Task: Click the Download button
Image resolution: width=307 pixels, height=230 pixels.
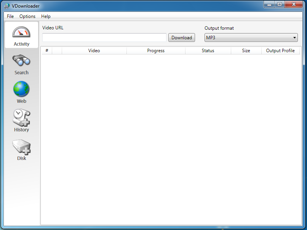Action: pos(182,38)
